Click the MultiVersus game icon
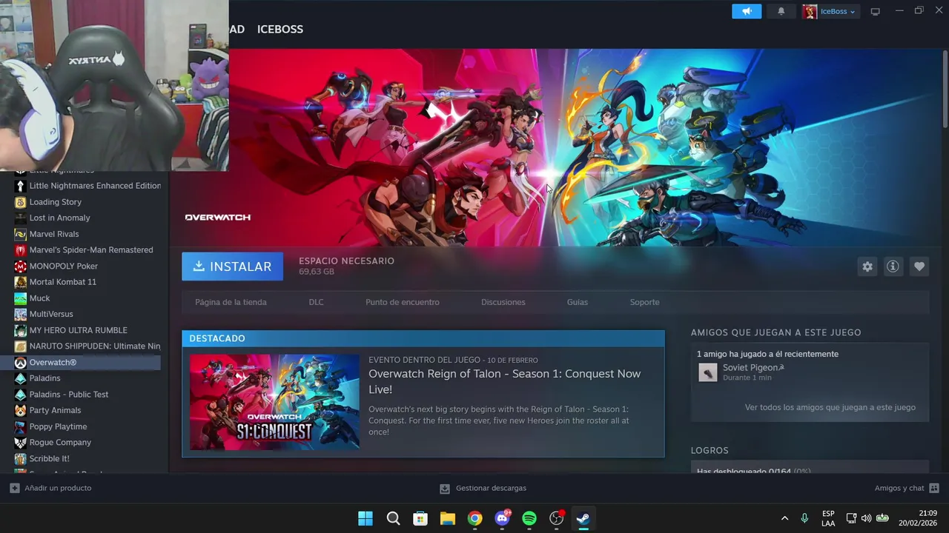The width and height of the screenshot is (949, 533). click(x=21, y=314)
